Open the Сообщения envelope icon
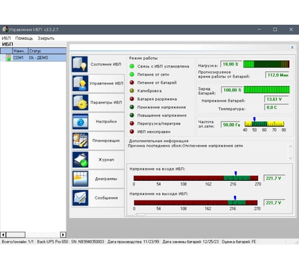Image resolution: width=299 pixels, height=270 pixels. (80, 198)
